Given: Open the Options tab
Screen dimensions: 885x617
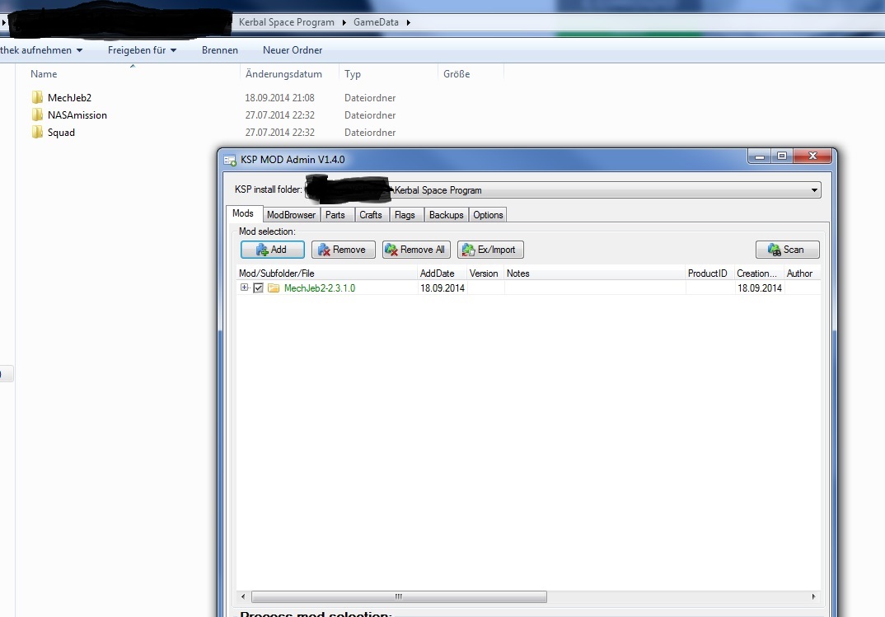Looking at the screenshot, I should (488, 215).
